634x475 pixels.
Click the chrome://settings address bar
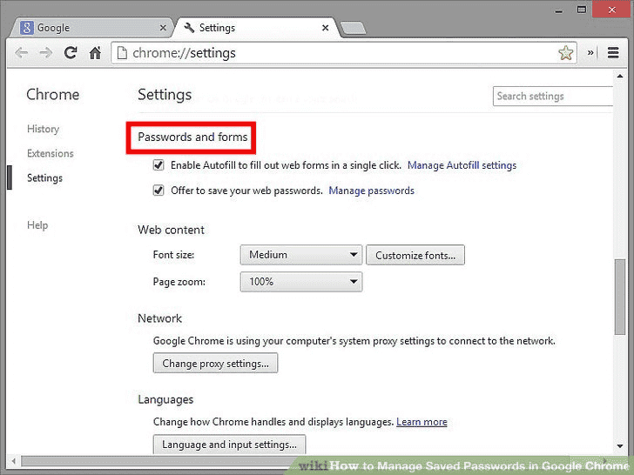pos(344,53)
